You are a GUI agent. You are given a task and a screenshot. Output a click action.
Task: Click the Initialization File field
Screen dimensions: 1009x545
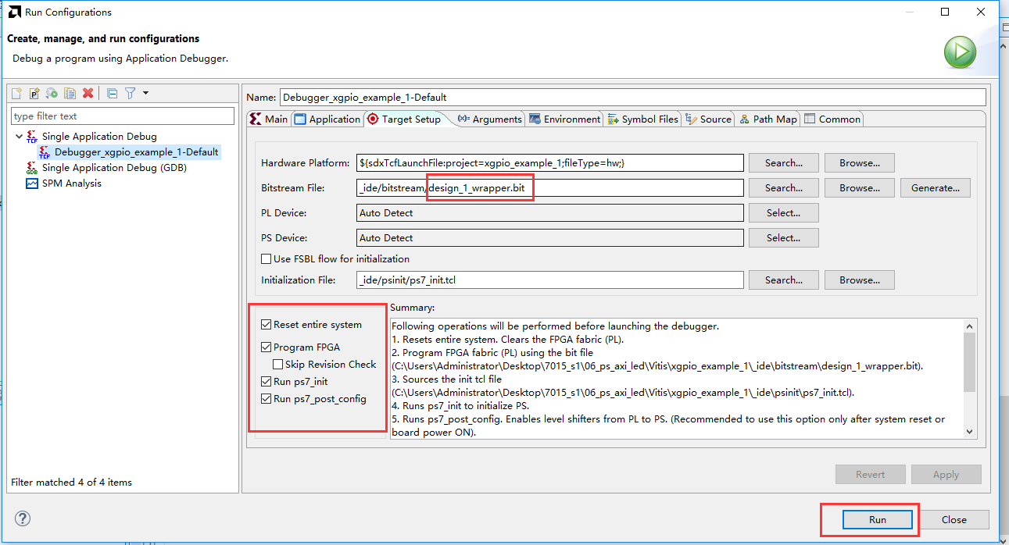pos(549,280)
